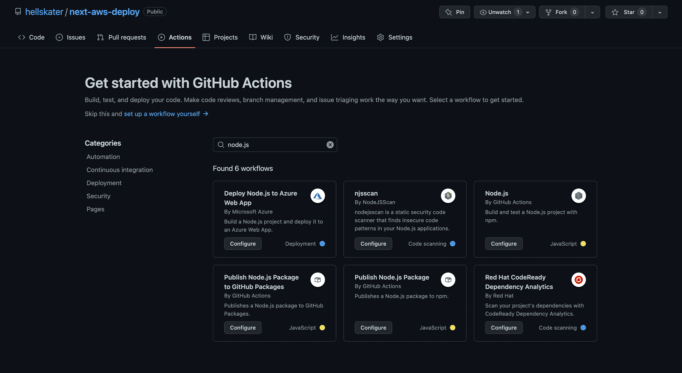
Task: Click the yellow JavaScript dot on the Node.js card
Action: (583, 244)
